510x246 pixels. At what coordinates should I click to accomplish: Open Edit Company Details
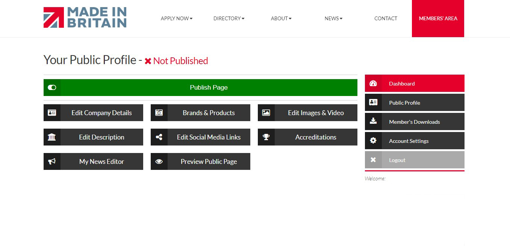[93, 112]
